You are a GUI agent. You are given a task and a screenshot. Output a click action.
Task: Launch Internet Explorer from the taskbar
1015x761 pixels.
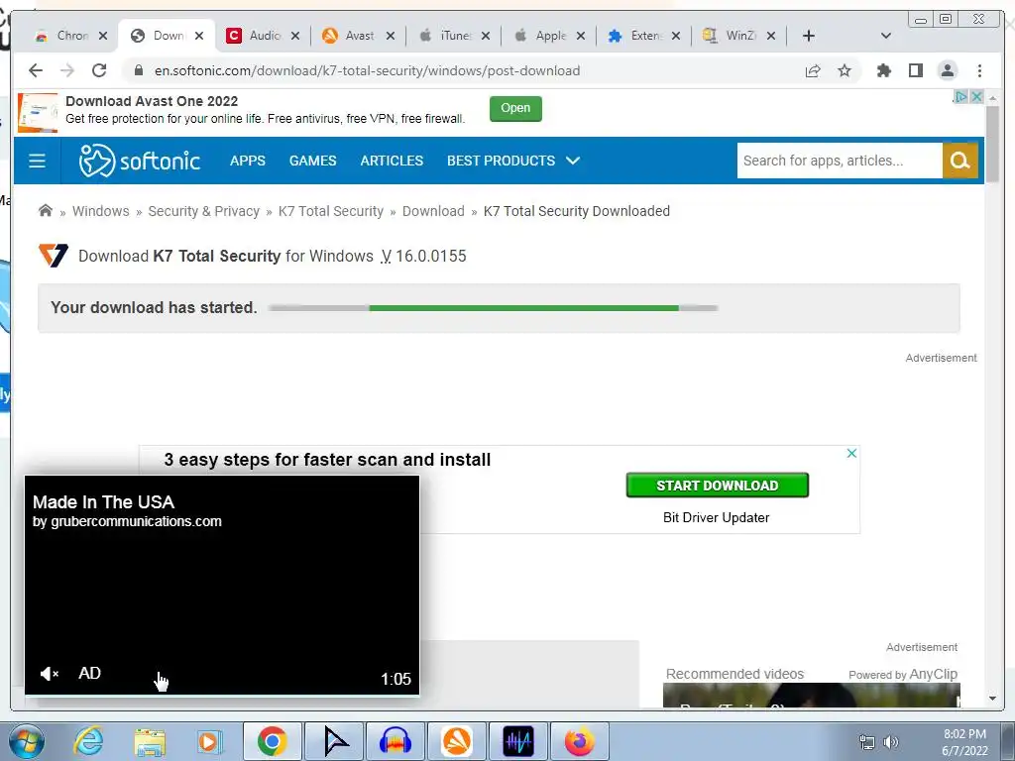[88, 741]
